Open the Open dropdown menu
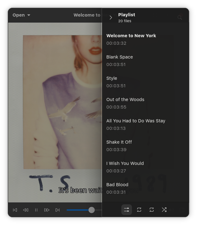The height and width of the screenshot is (225, 197). click(x=21, y=15)
